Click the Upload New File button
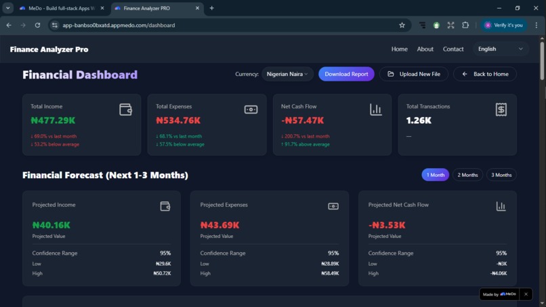Image resolution: width=546 pixels, height=307 pixels. [414, 74]
